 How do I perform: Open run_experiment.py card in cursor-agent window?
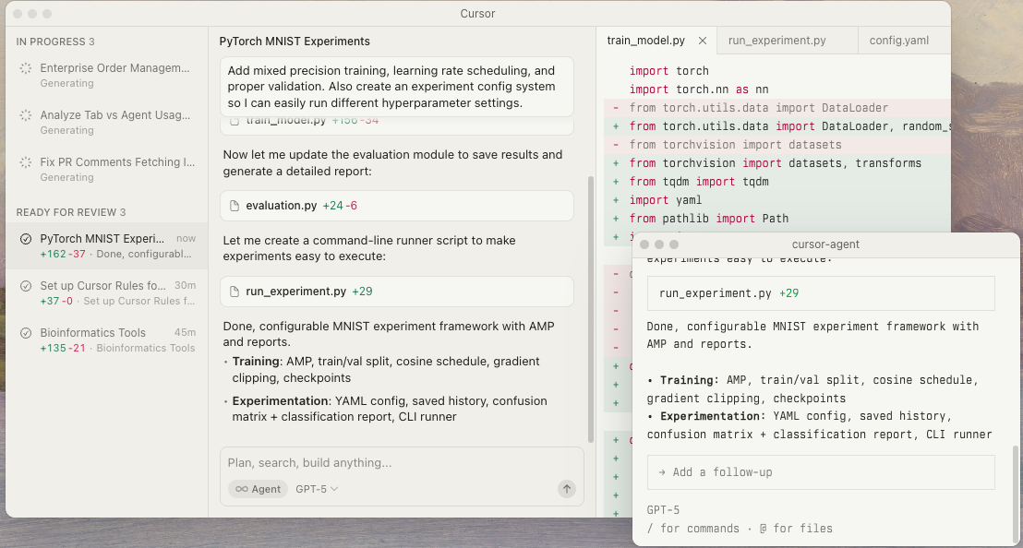tap(821, 293)
